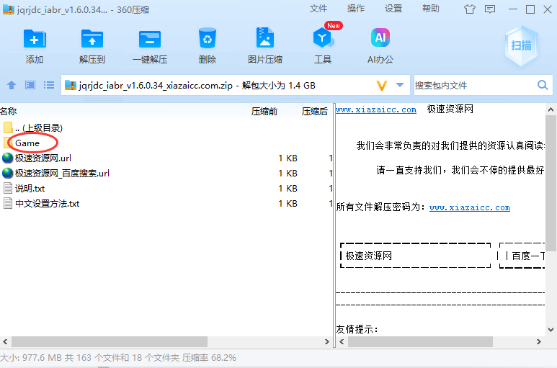Click the file list scroll-left arrow
Viewport: 557px width, 368px height.
(x=5, y=342)
